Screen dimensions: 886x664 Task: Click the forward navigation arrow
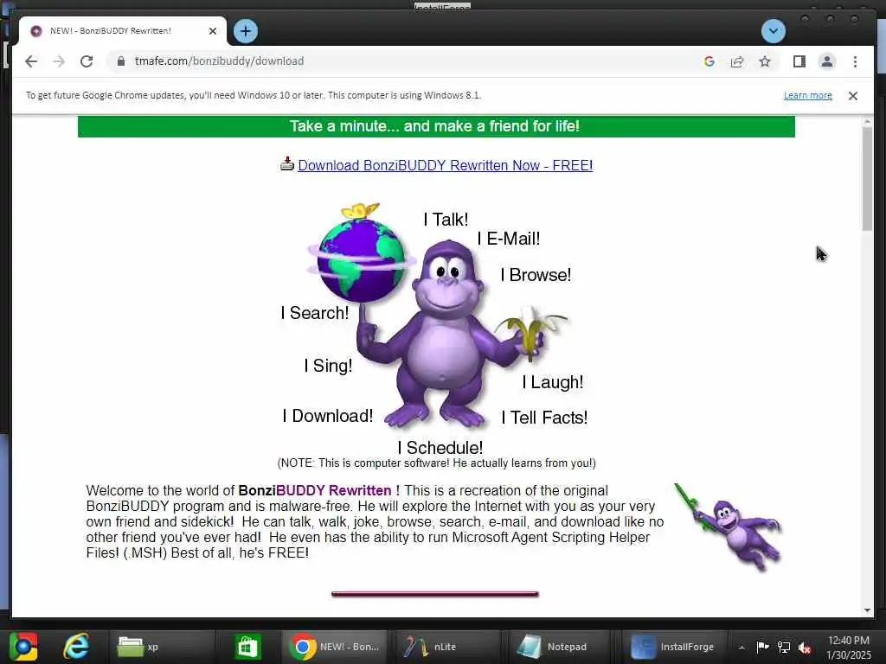tap(59, 61)
